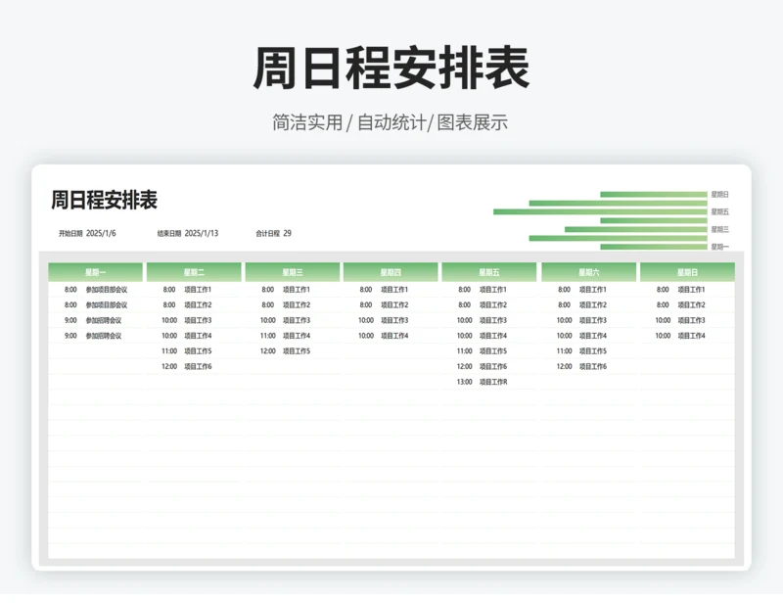Select 项目工作6 under 星期六
Screen dimensions: 783x603
pyautogui.click(x=593, y=367)
